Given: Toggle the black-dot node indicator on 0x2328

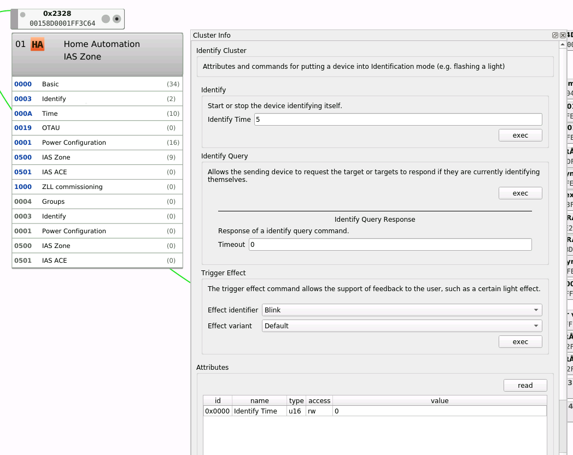Looking at the screenshot, I should 117,19.
